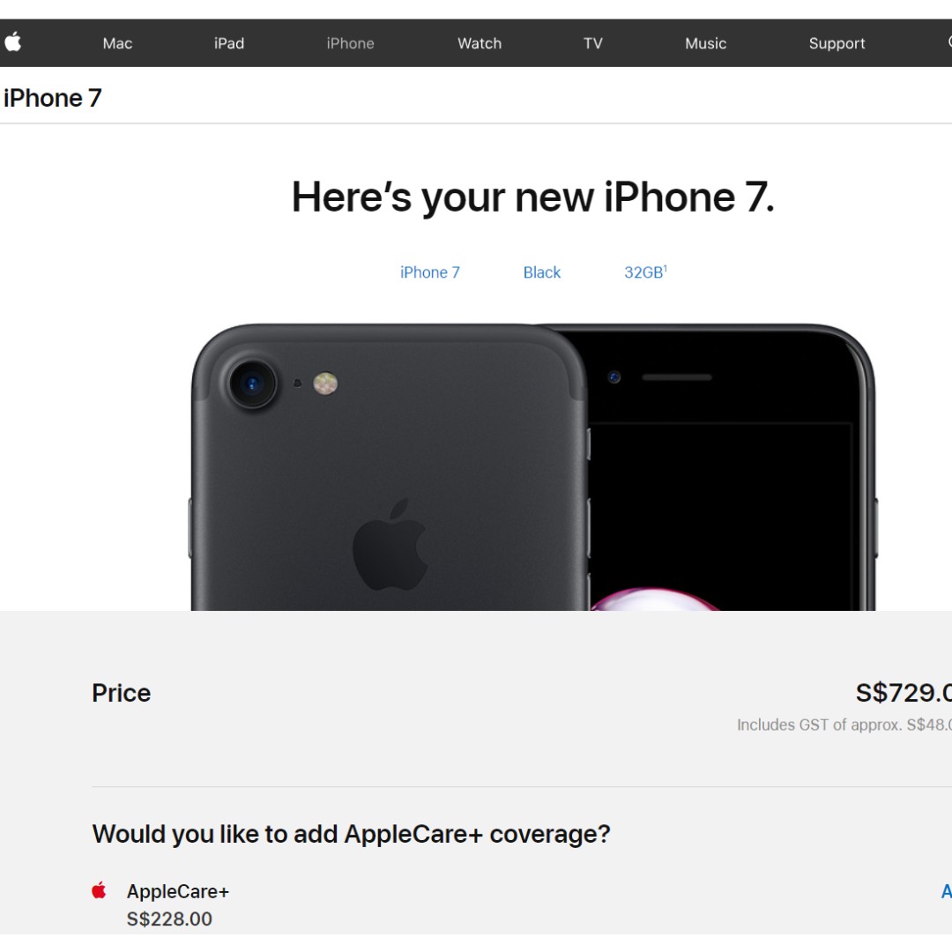Change the 32GB capacity link
952x952 pixels.
point(645,272)
